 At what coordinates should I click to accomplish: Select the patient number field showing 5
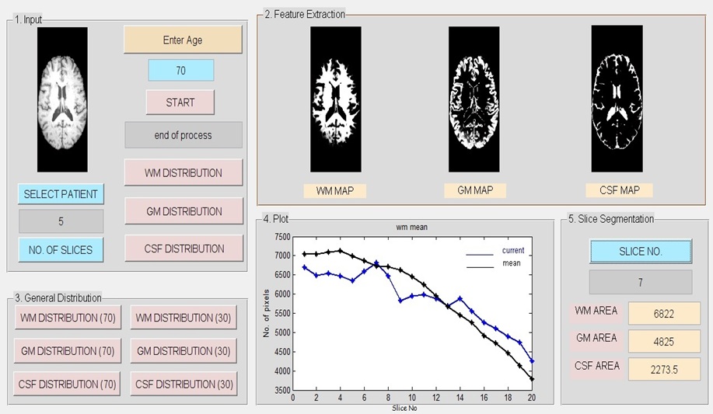click(x=61, y=221)
